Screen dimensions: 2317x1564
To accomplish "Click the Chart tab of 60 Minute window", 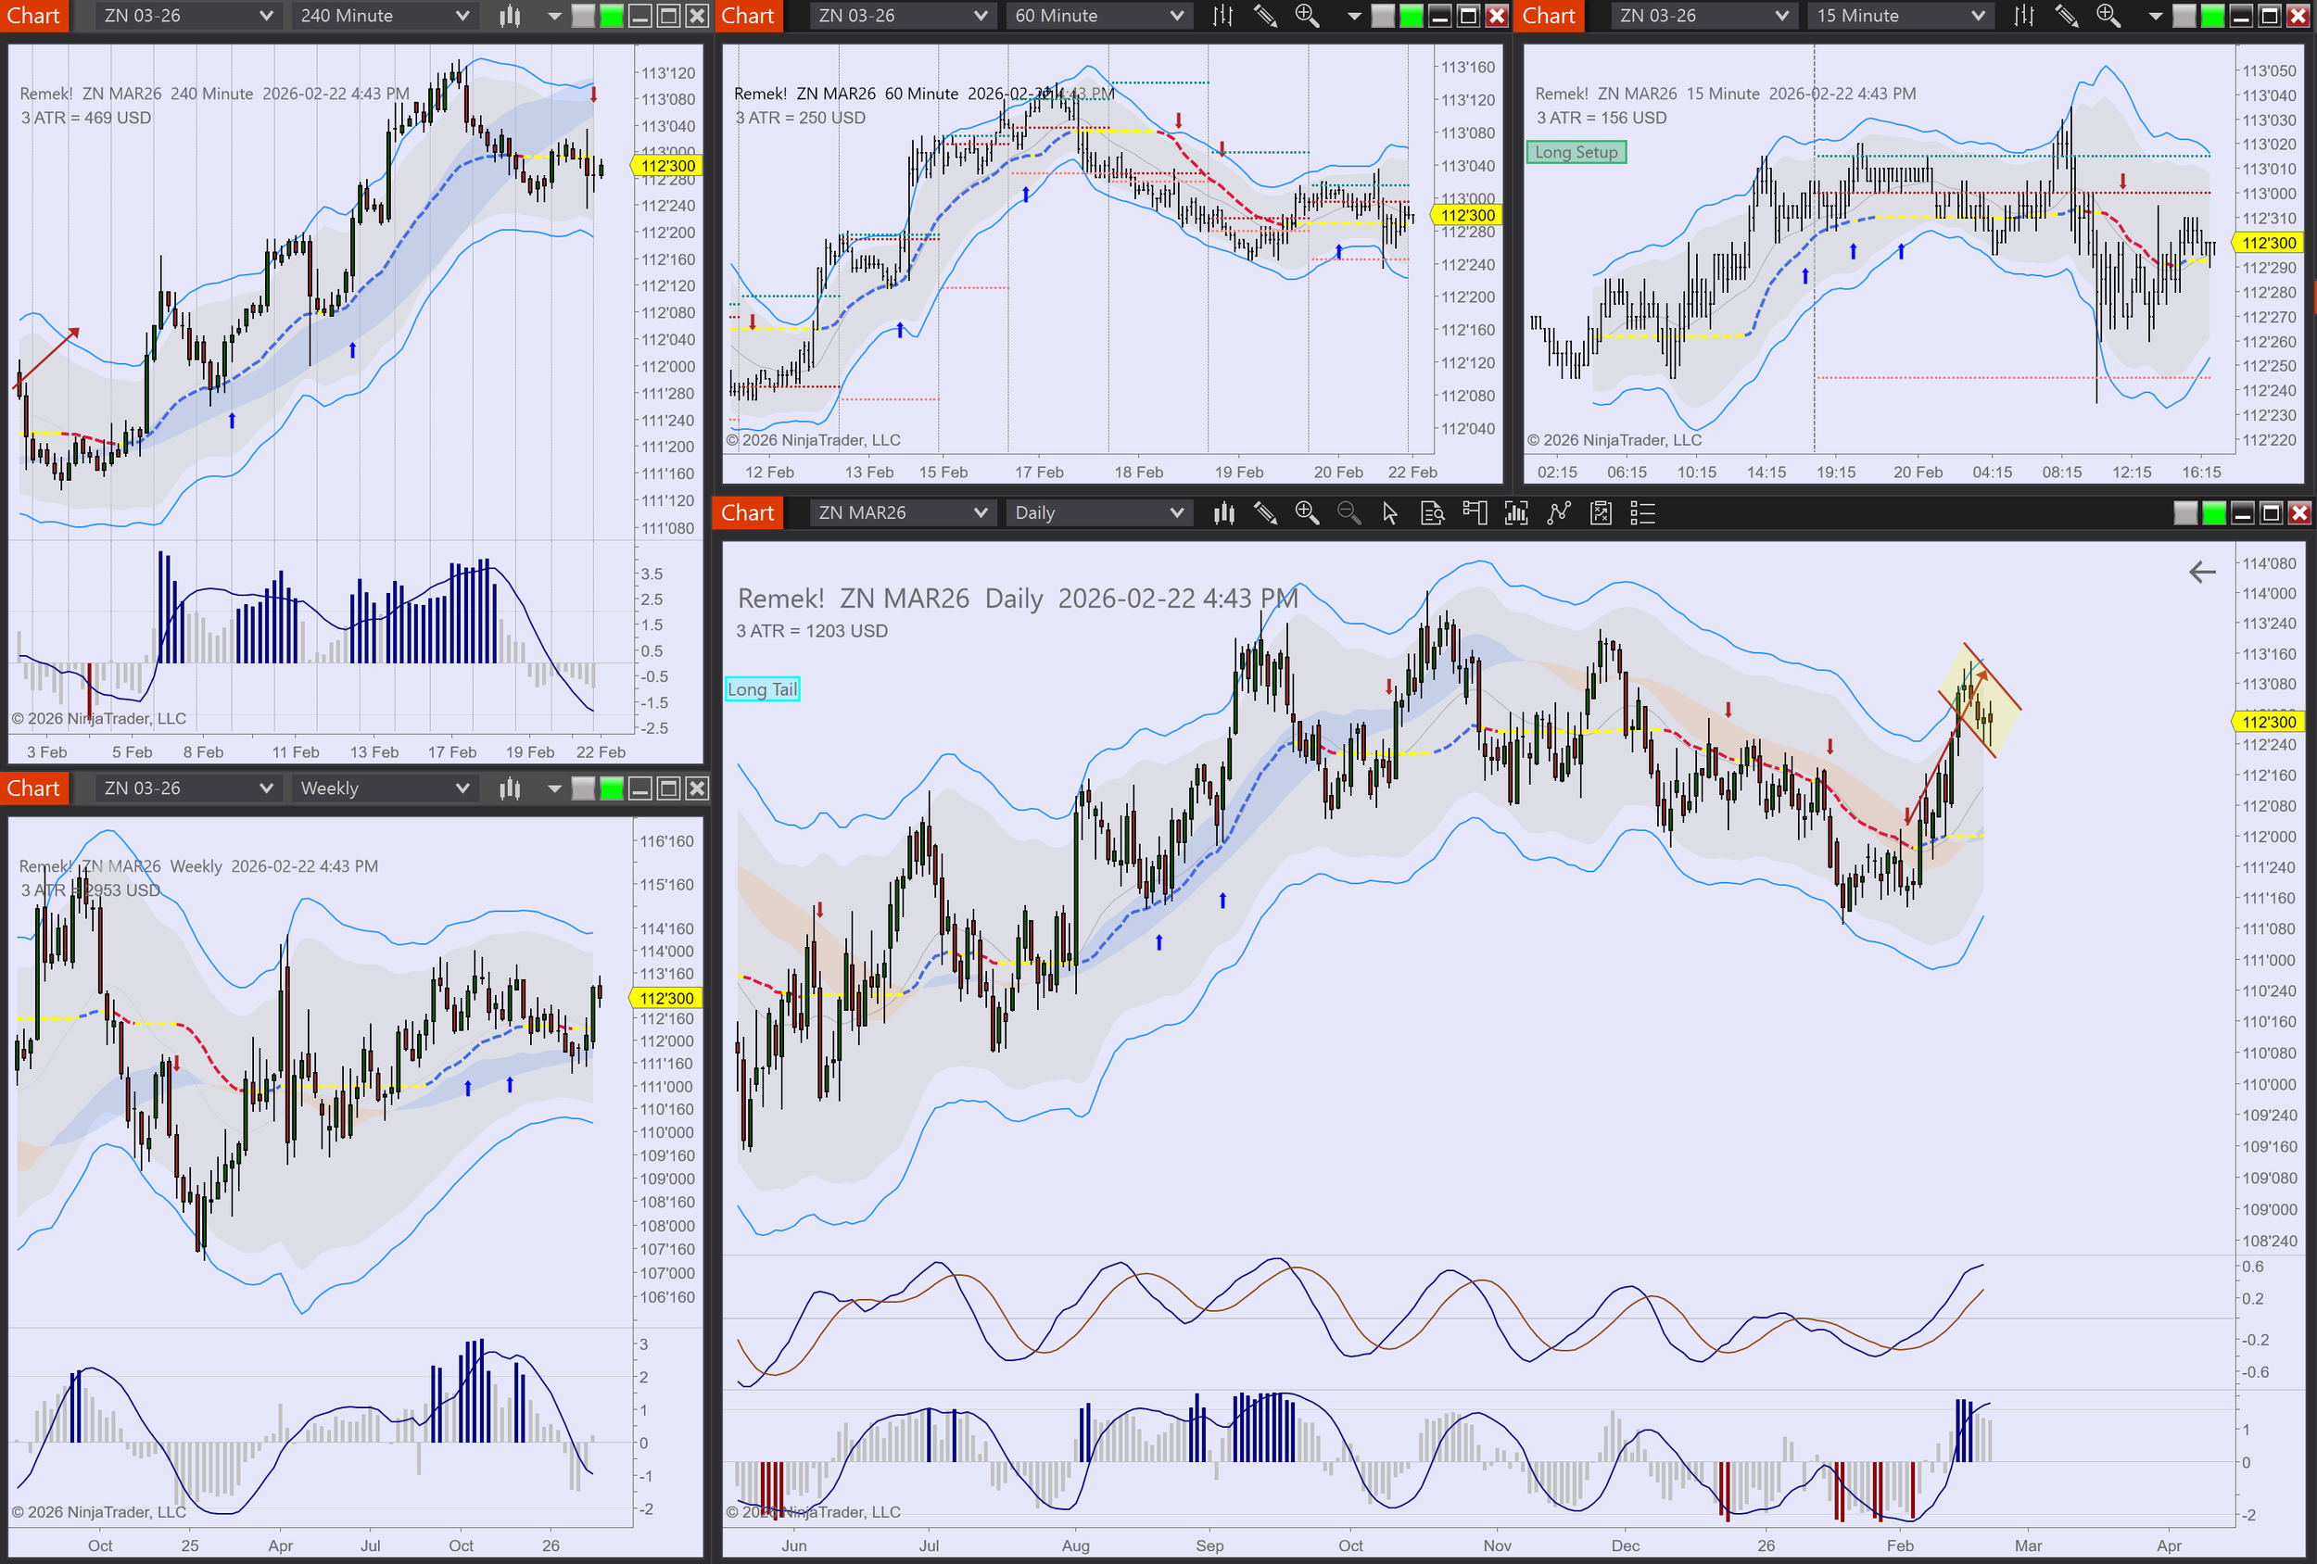I will click(748, 16).
